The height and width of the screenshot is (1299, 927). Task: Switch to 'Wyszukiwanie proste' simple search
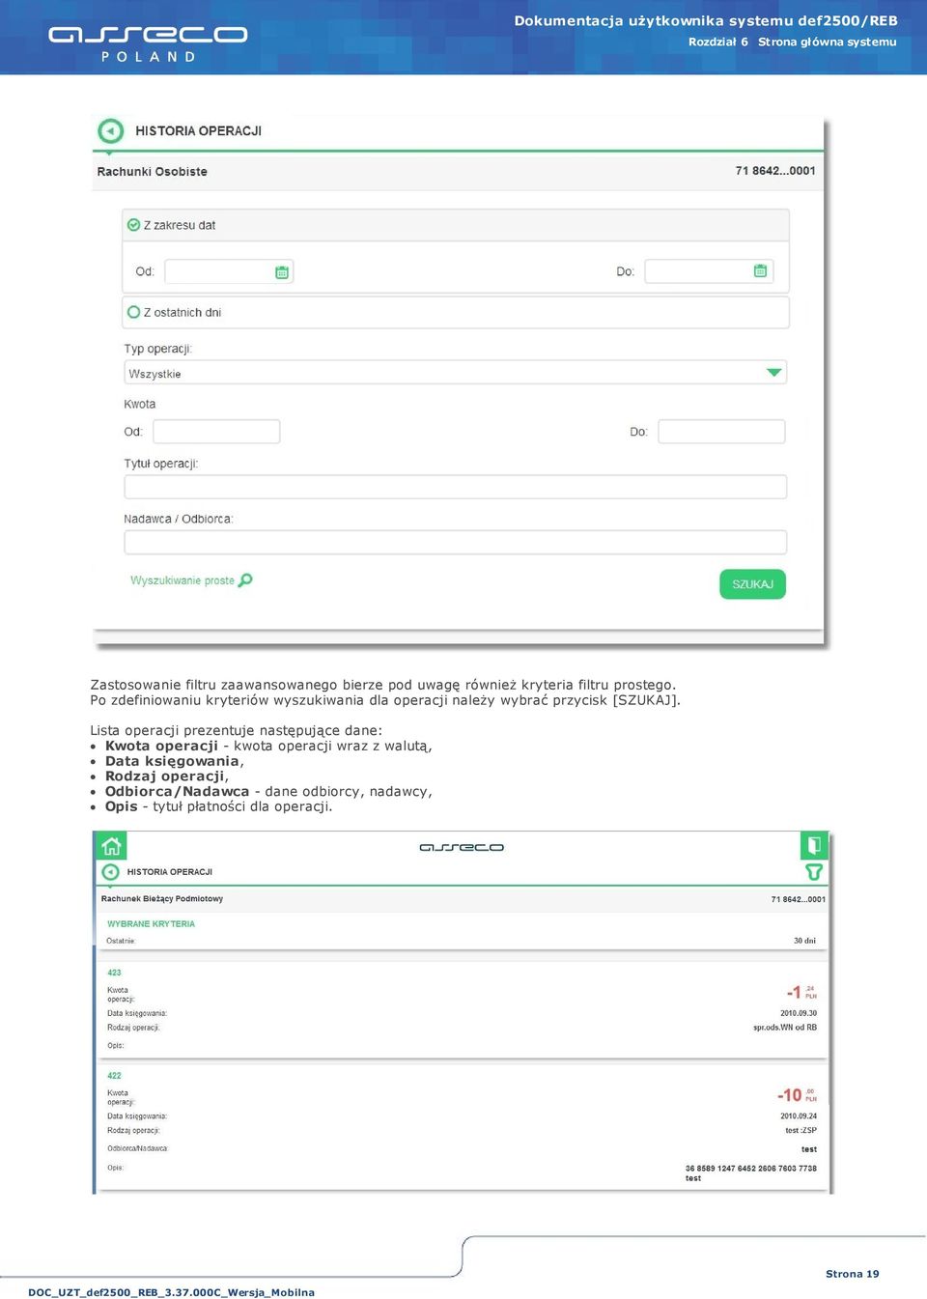(191, 580)
